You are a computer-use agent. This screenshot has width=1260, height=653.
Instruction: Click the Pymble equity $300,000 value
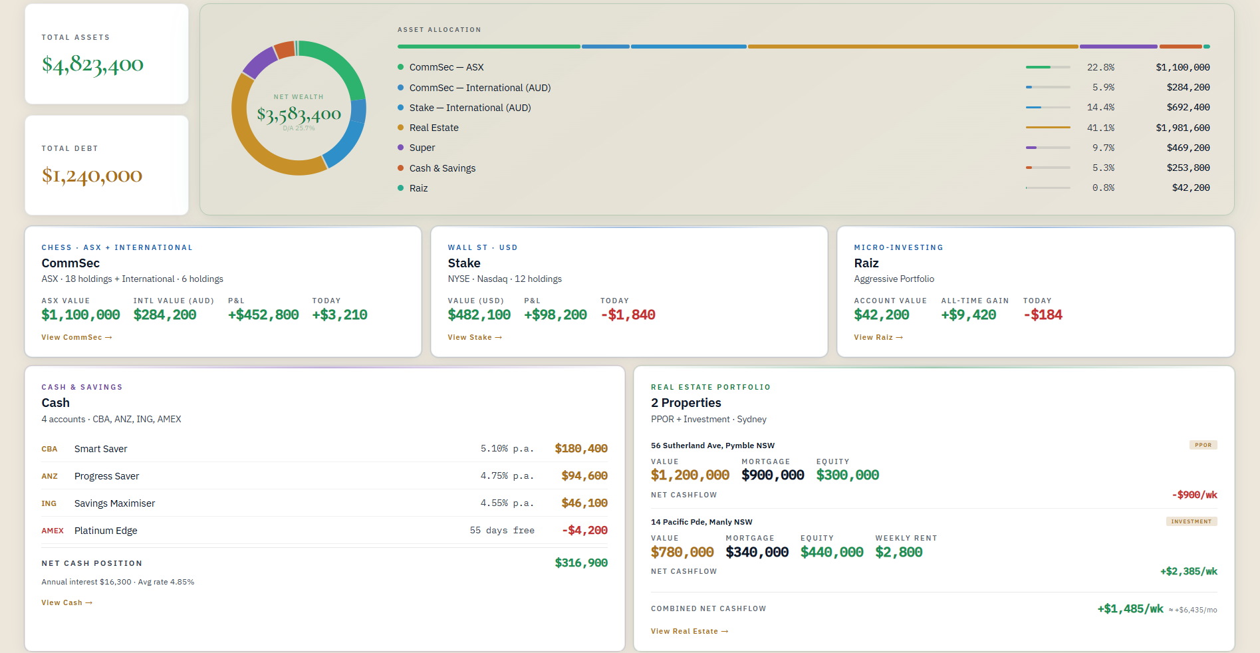[848, 475]
